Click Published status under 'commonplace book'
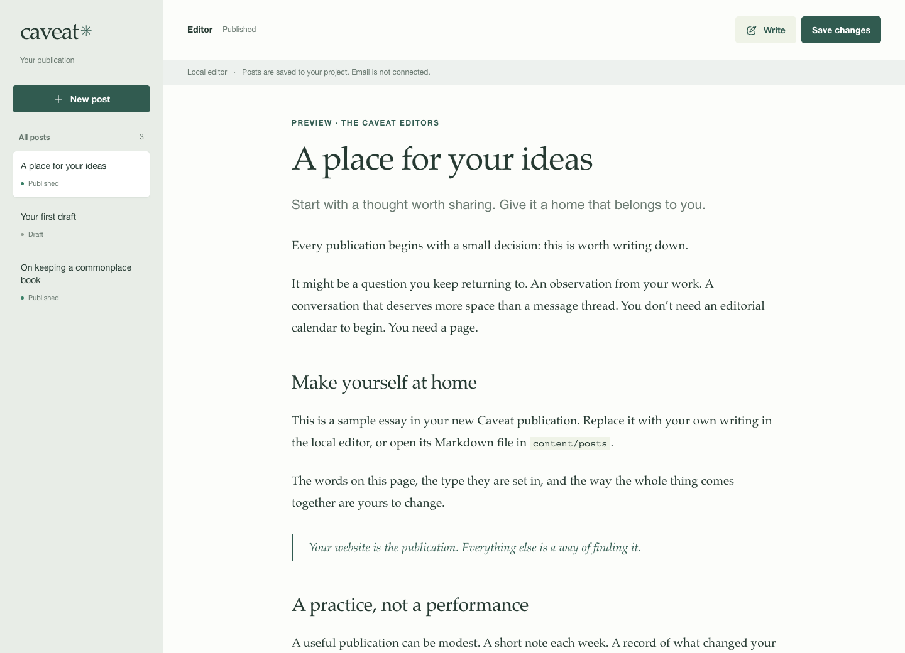The image size is (905, 653). 40,298
